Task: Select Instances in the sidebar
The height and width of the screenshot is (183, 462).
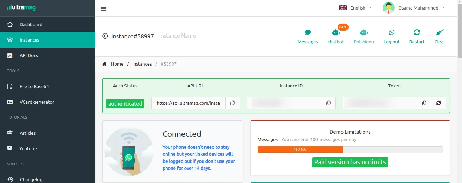Action: point(48,40)
